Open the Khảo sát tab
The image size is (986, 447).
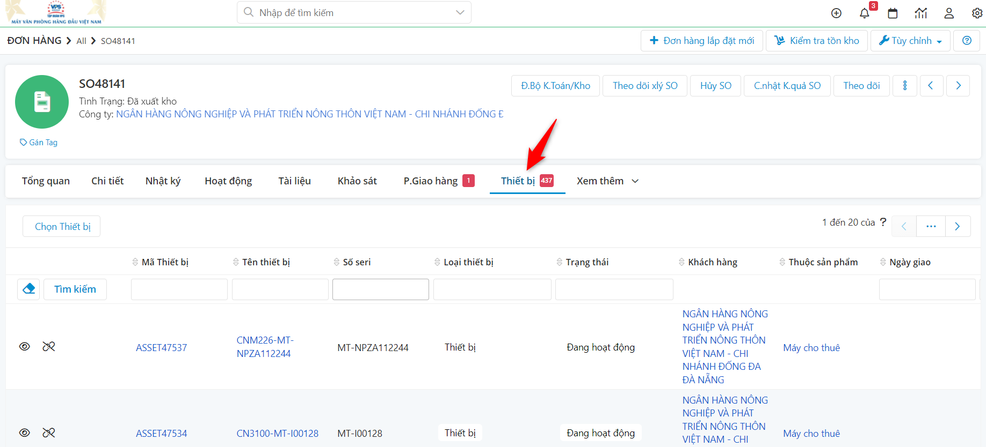(357, 181)
